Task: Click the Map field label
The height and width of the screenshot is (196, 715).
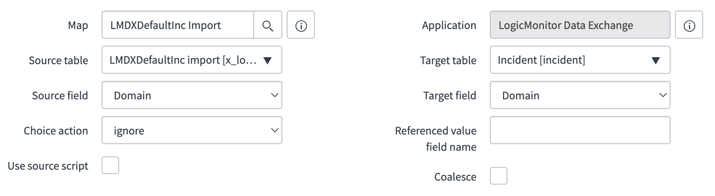Action: click(x=78, y=25)
